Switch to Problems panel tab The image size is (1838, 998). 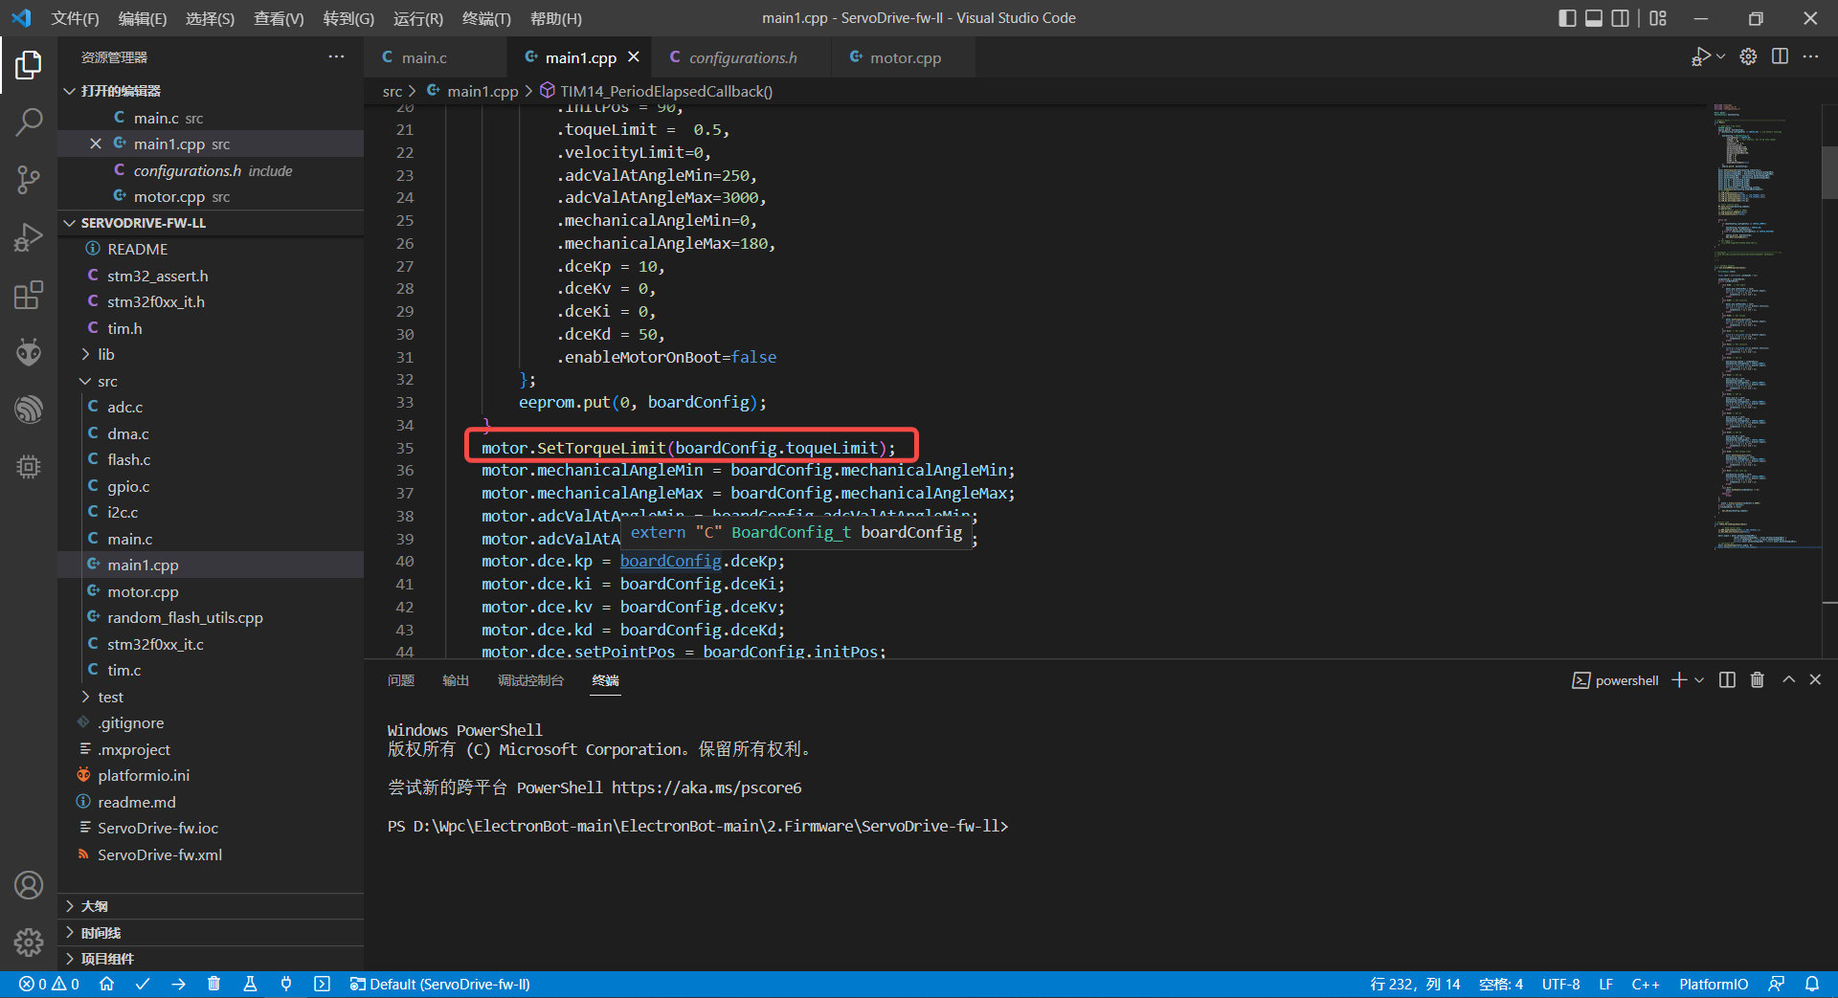pyautogui.click(x=401, y=680)
